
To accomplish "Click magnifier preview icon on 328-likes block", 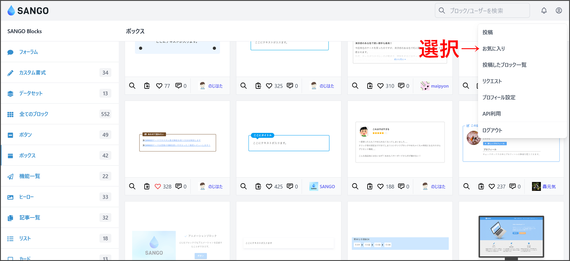I will tap(132, 186).
